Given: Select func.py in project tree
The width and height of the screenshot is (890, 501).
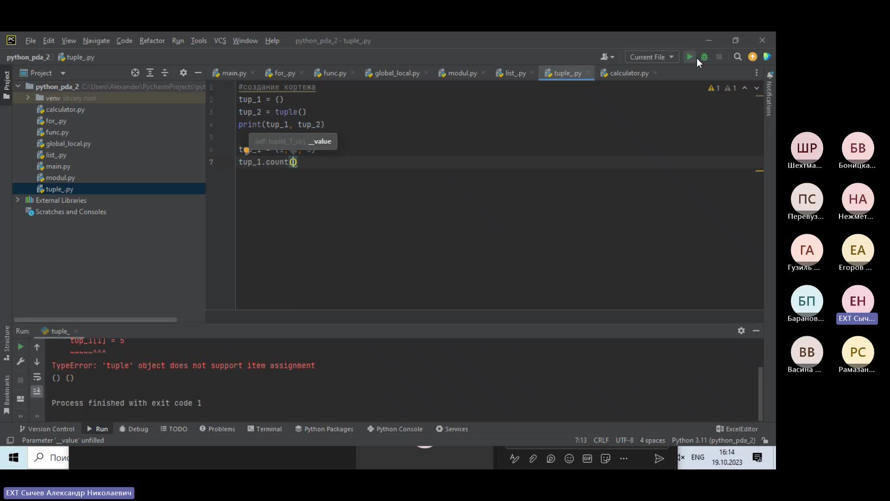Looking at the screenshot, I should tap(57, 132).
